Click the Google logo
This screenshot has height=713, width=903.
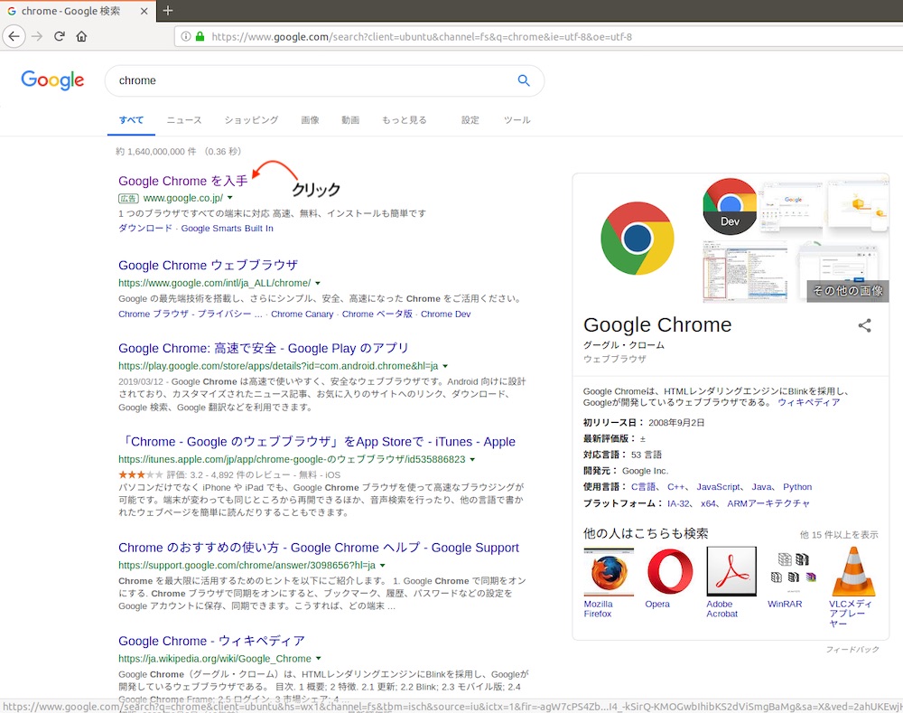tap(52, 80)
